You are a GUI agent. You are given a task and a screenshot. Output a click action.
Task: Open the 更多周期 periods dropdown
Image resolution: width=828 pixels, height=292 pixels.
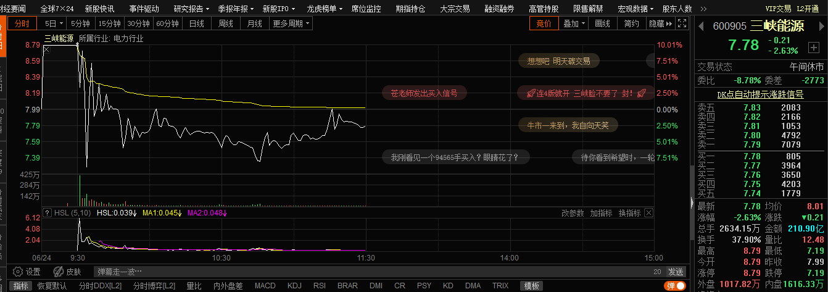[291, 23]
